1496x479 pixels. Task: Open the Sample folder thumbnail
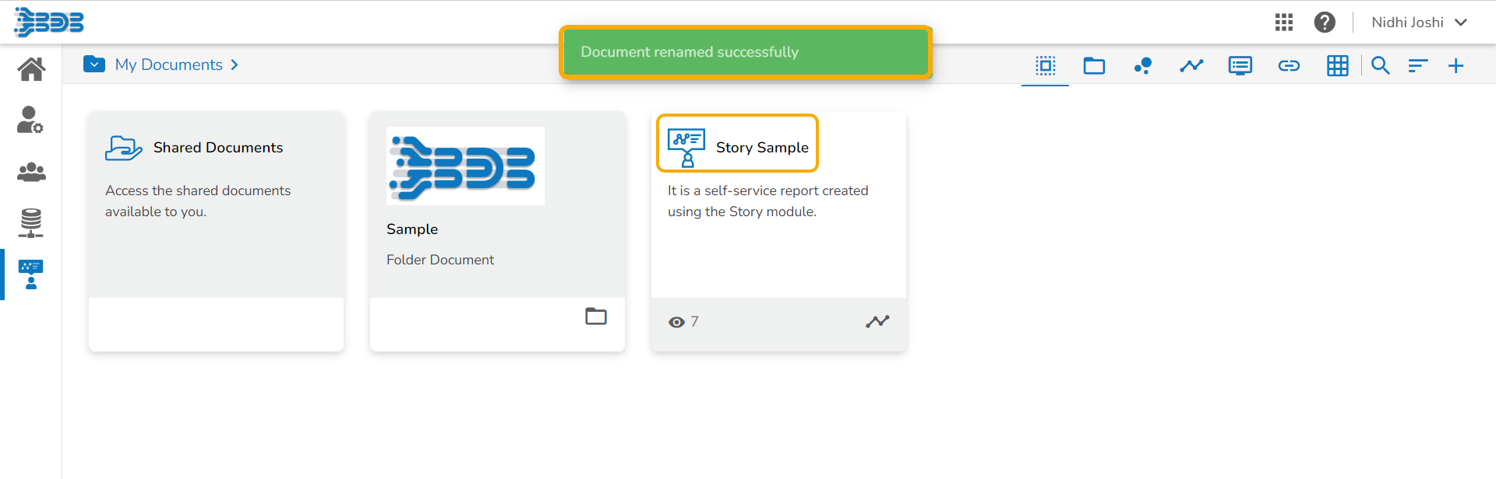coord(465,166)
